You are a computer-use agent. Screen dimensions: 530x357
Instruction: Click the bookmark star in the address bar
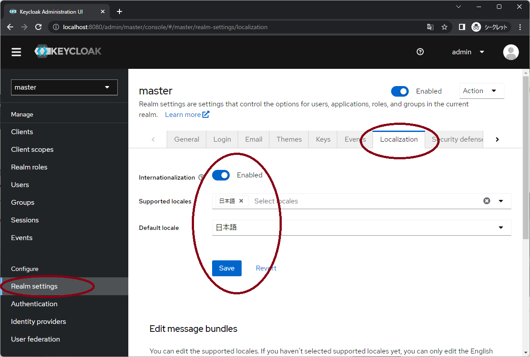coord(444,27)
